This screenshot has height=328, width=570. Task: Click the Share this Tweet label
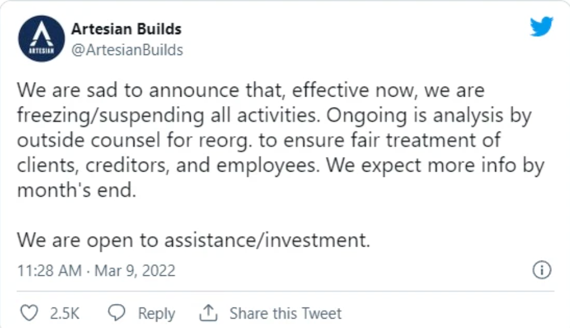pyautogui.click(x=285, y=313)
